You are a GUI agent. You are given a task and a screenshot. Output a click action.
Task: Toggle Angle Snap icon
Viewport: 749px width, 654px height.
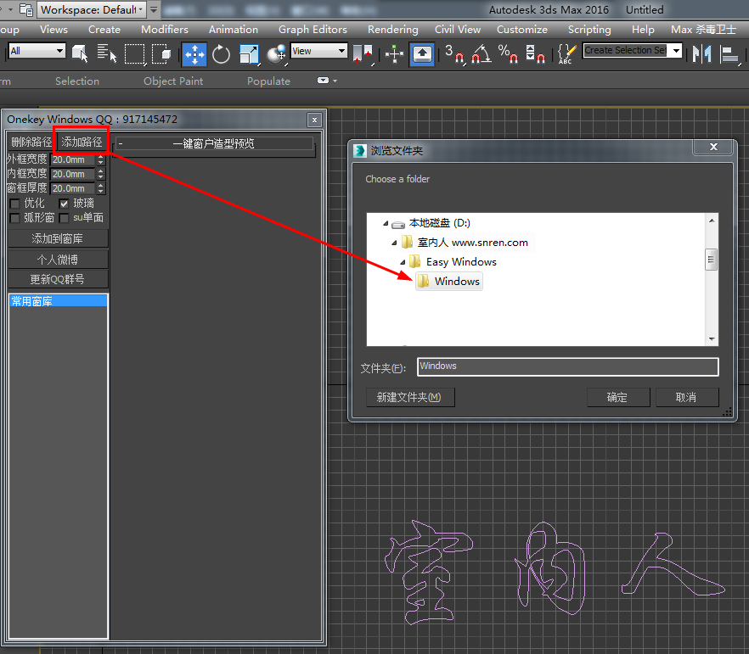481,54
